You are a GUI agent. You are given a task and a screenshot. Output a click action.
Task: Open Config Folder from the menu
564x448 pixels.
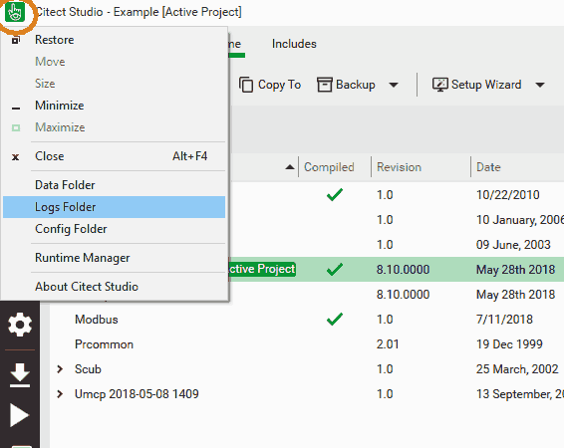[114, 229]
